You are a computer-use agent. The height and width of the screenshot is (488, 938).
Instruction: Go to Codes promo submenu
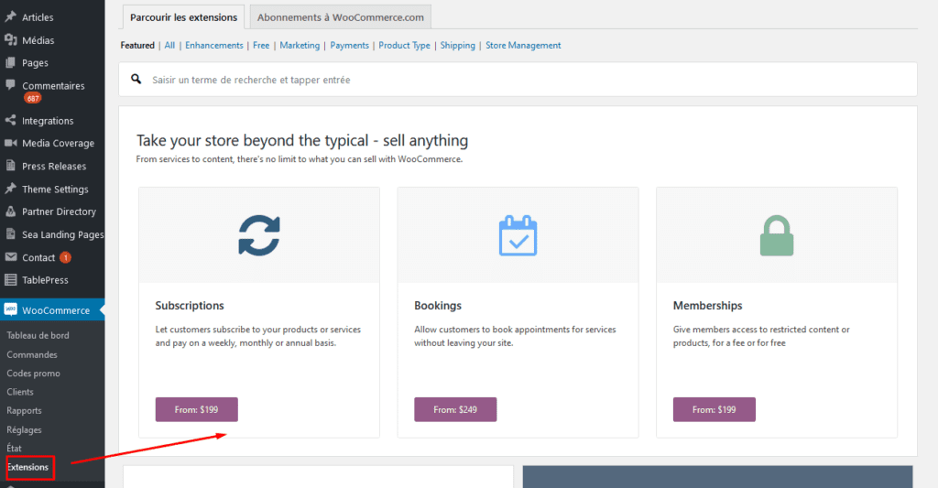click(x=34, y=374)
